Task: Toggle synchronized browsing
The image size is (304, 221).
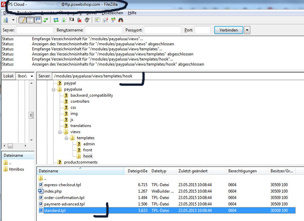Action: (x=113, y=20)
